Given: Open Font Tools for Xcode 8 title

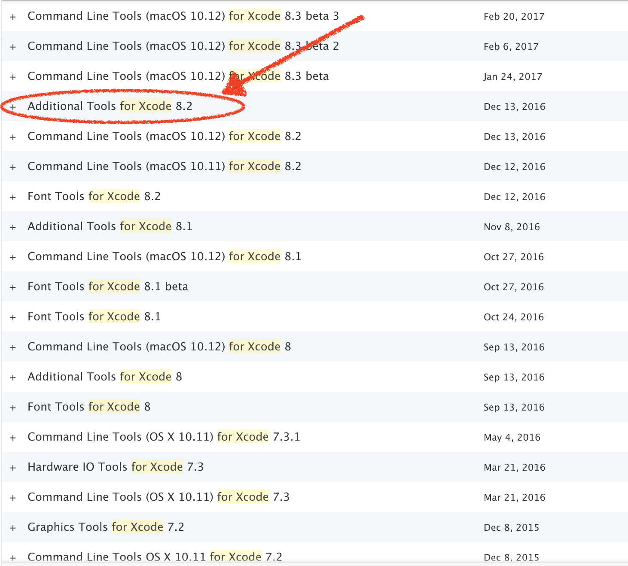Looking at the screenshot, I should (x=89, y=407).
